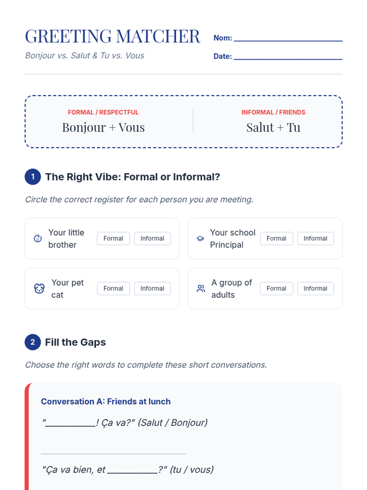Pick Informal for a group of adults

315,288
